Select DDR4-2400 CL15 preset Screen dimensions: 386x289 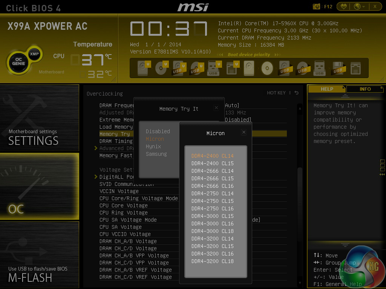click(x=213, y=163)
